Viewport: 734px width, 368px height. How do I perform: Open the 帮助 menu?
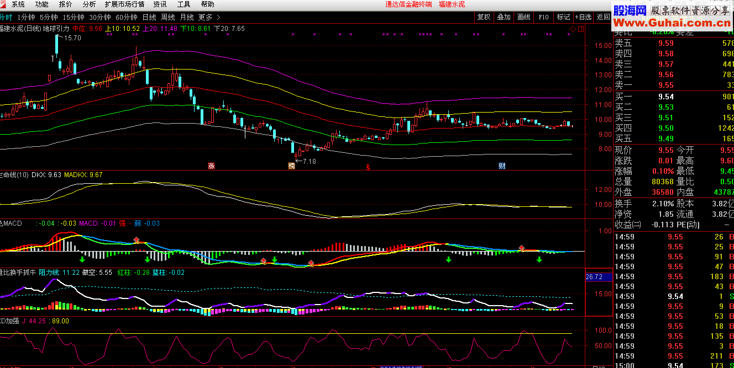point(207,4)
